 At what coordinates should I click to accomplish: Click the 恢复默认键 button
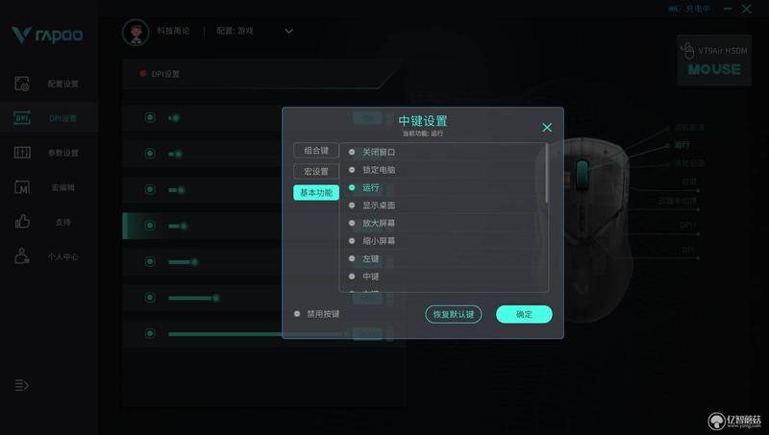[x=453, y=315]
